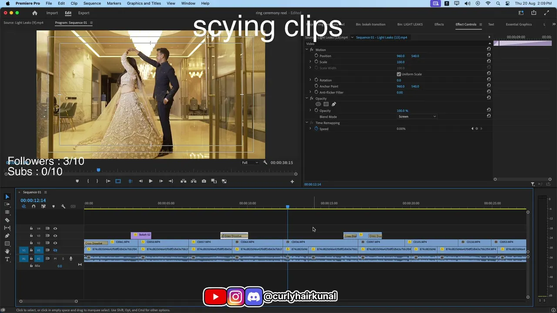Switch to the Essential Graphics tab
557x313 pixels.
(519, 24)
